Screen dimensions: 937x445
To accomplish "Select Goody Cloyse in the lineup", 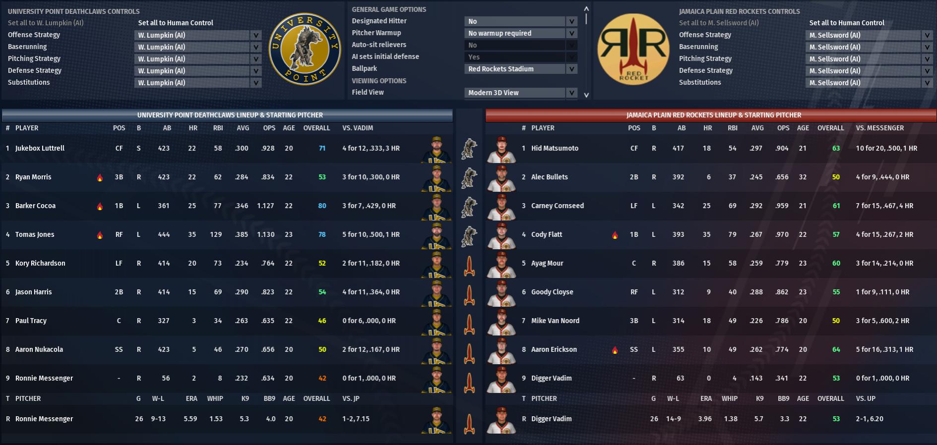I will click(552, 292).
